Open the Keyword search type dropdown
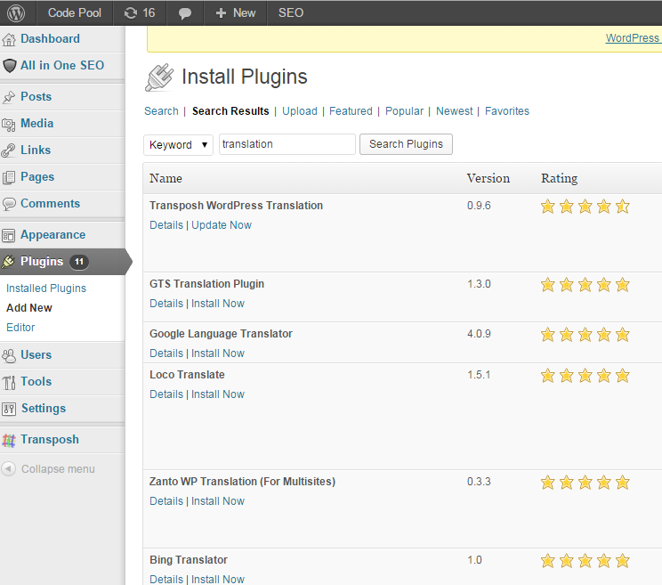 pos(178,144)
